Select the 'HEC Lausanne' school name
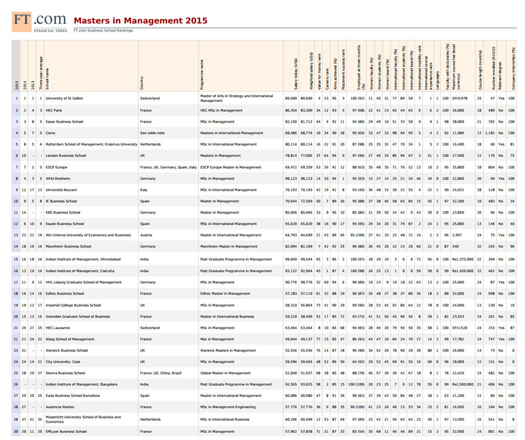Viewport: 525px width, 440px height. point(58,328)
